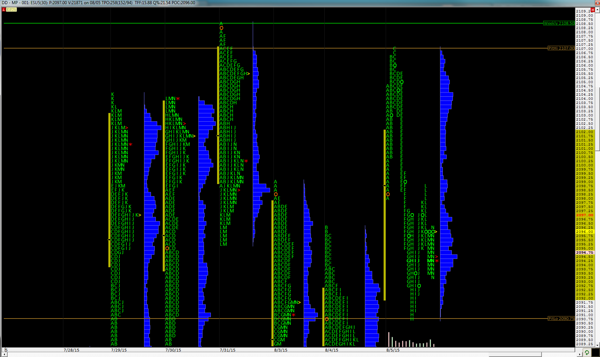Click the 8/3/15 date label

pos(281,350)
